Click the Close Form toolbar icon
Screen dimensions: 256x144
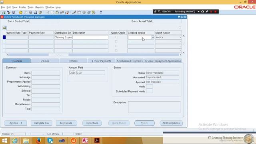pyautogui.click(x=40, y=12)
